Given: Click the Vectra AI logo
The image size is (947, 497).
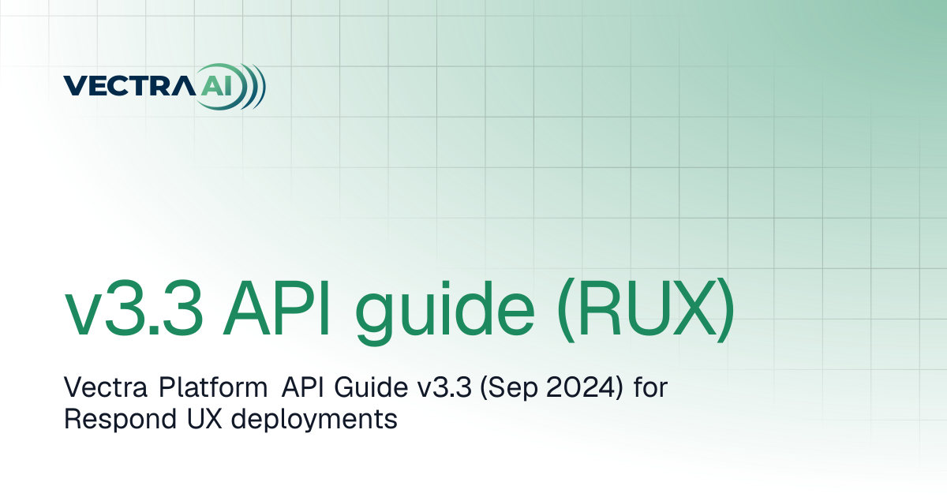Looking at the screenshot, I should click(164, 84).
